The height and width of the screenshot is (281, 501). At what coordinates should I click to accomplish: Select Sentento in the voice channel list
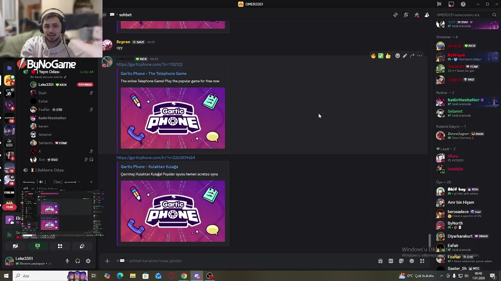(x=62, y=143)
